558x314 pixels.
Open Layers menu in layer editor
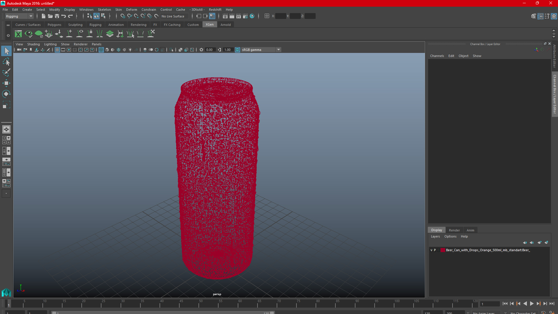click(x=435, y=236)
